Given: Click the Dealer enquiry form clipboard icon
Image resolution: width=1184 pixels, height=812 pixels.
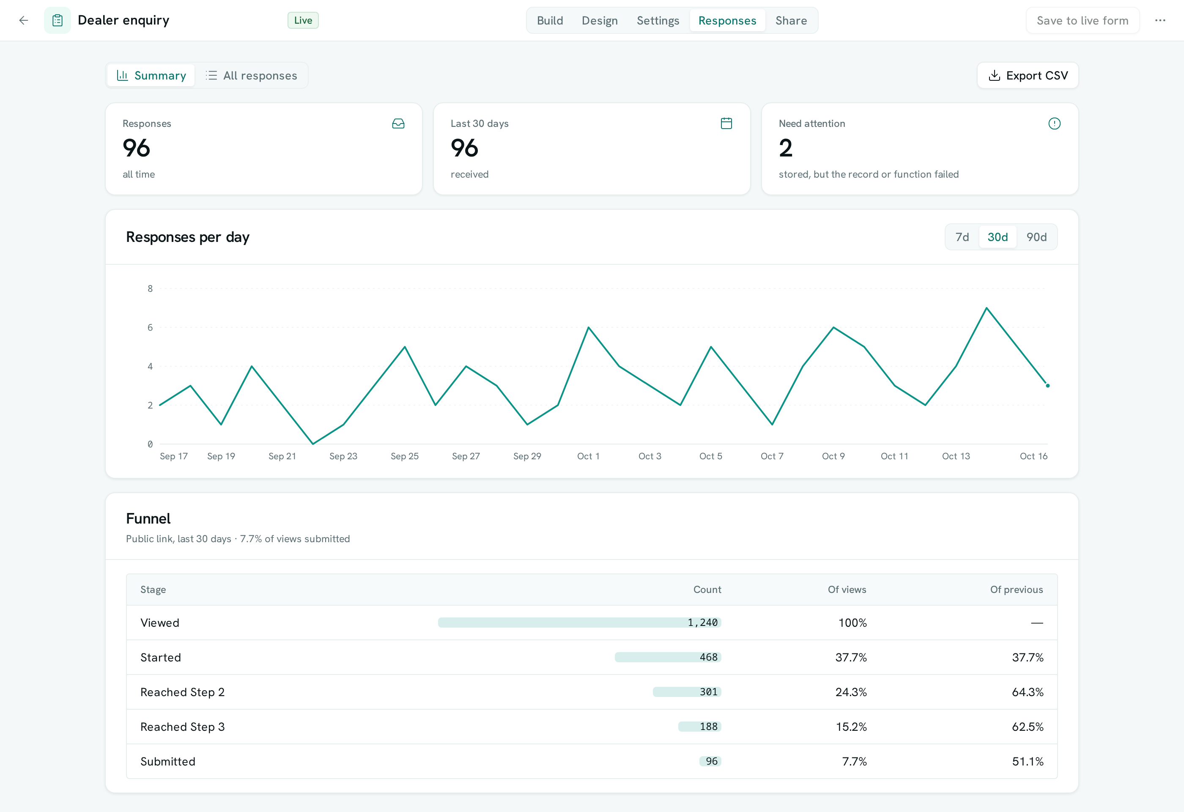Looking at the screenshot, I should (x=58, y=20).
